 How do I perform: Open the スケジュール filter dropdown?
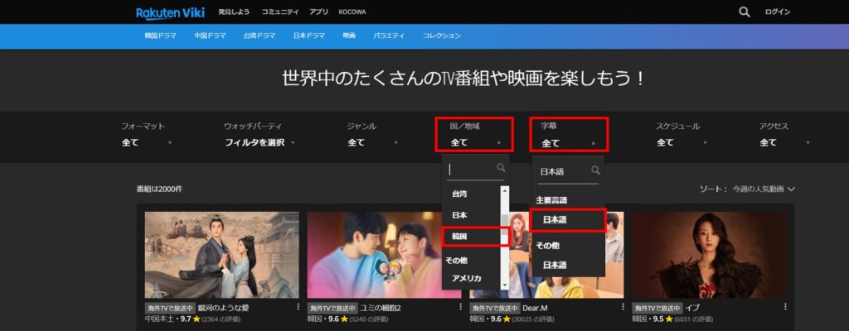point(682,143)
